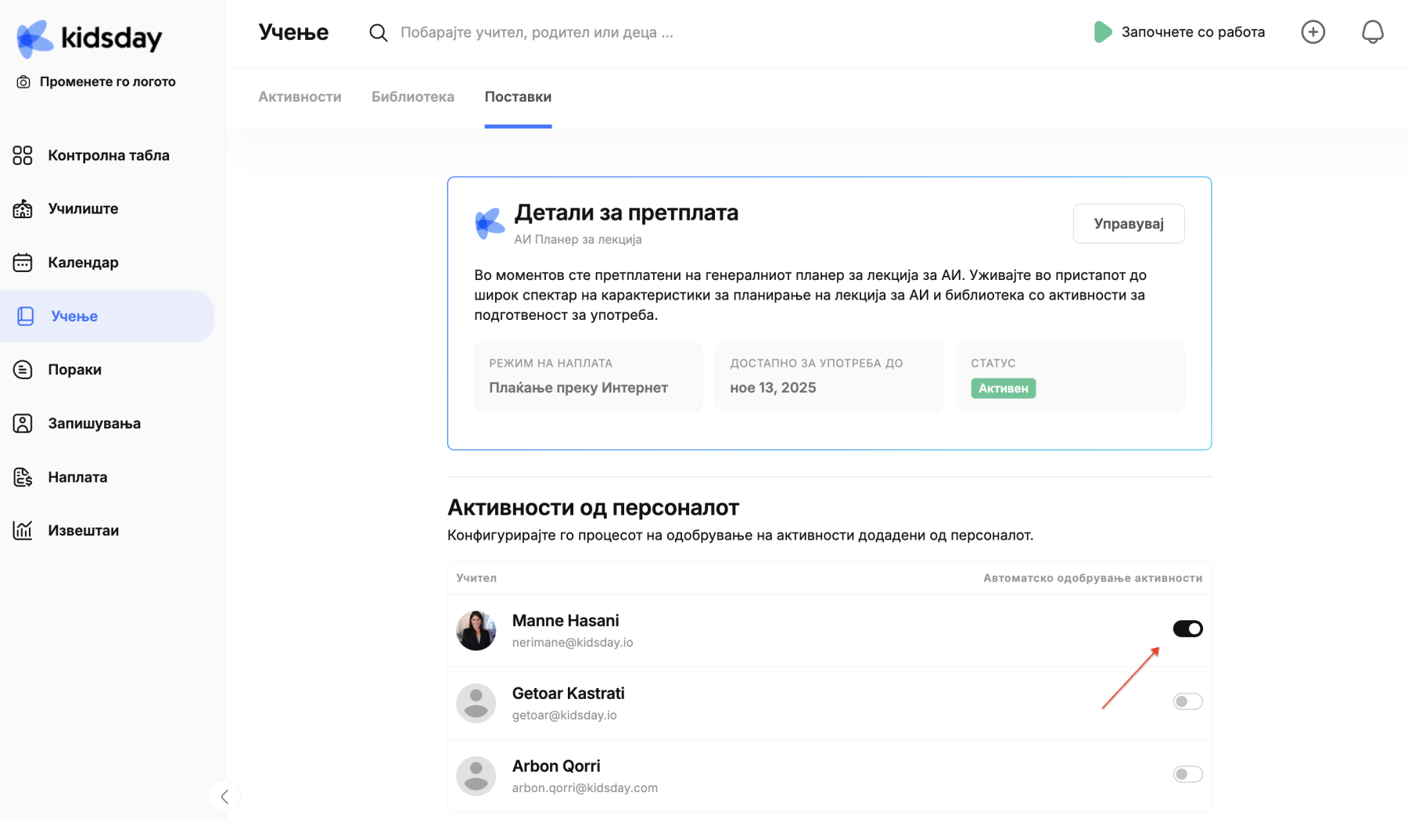Click the Управувај subscription button
Screen dimensions: 1408x821
tap(1128, 224)
